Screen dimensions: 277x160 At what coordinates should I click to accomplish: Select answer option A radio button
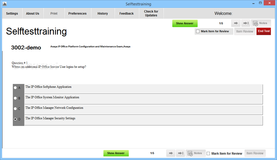coord(15,88)
